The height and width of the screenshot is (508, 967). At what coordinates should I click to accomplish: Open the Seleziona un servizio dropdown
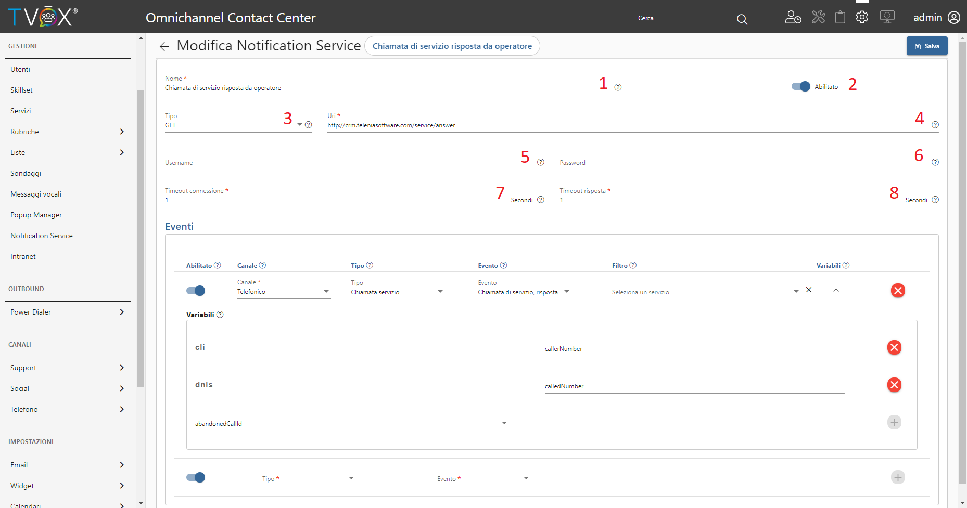pos(796,292)
